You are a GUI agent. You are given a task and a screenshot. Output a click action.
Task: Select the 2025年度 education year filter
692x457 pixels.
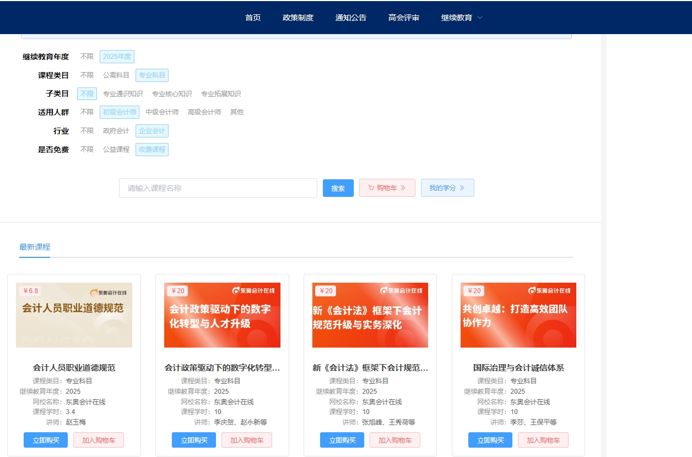pyautogui.click(x=116, y=56)
